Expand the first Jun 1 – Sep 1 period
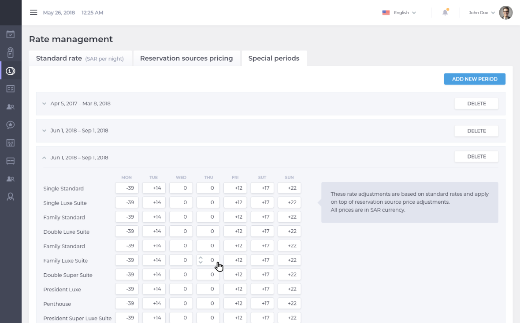This screenshot has height=323, width=520. point(44,130)
